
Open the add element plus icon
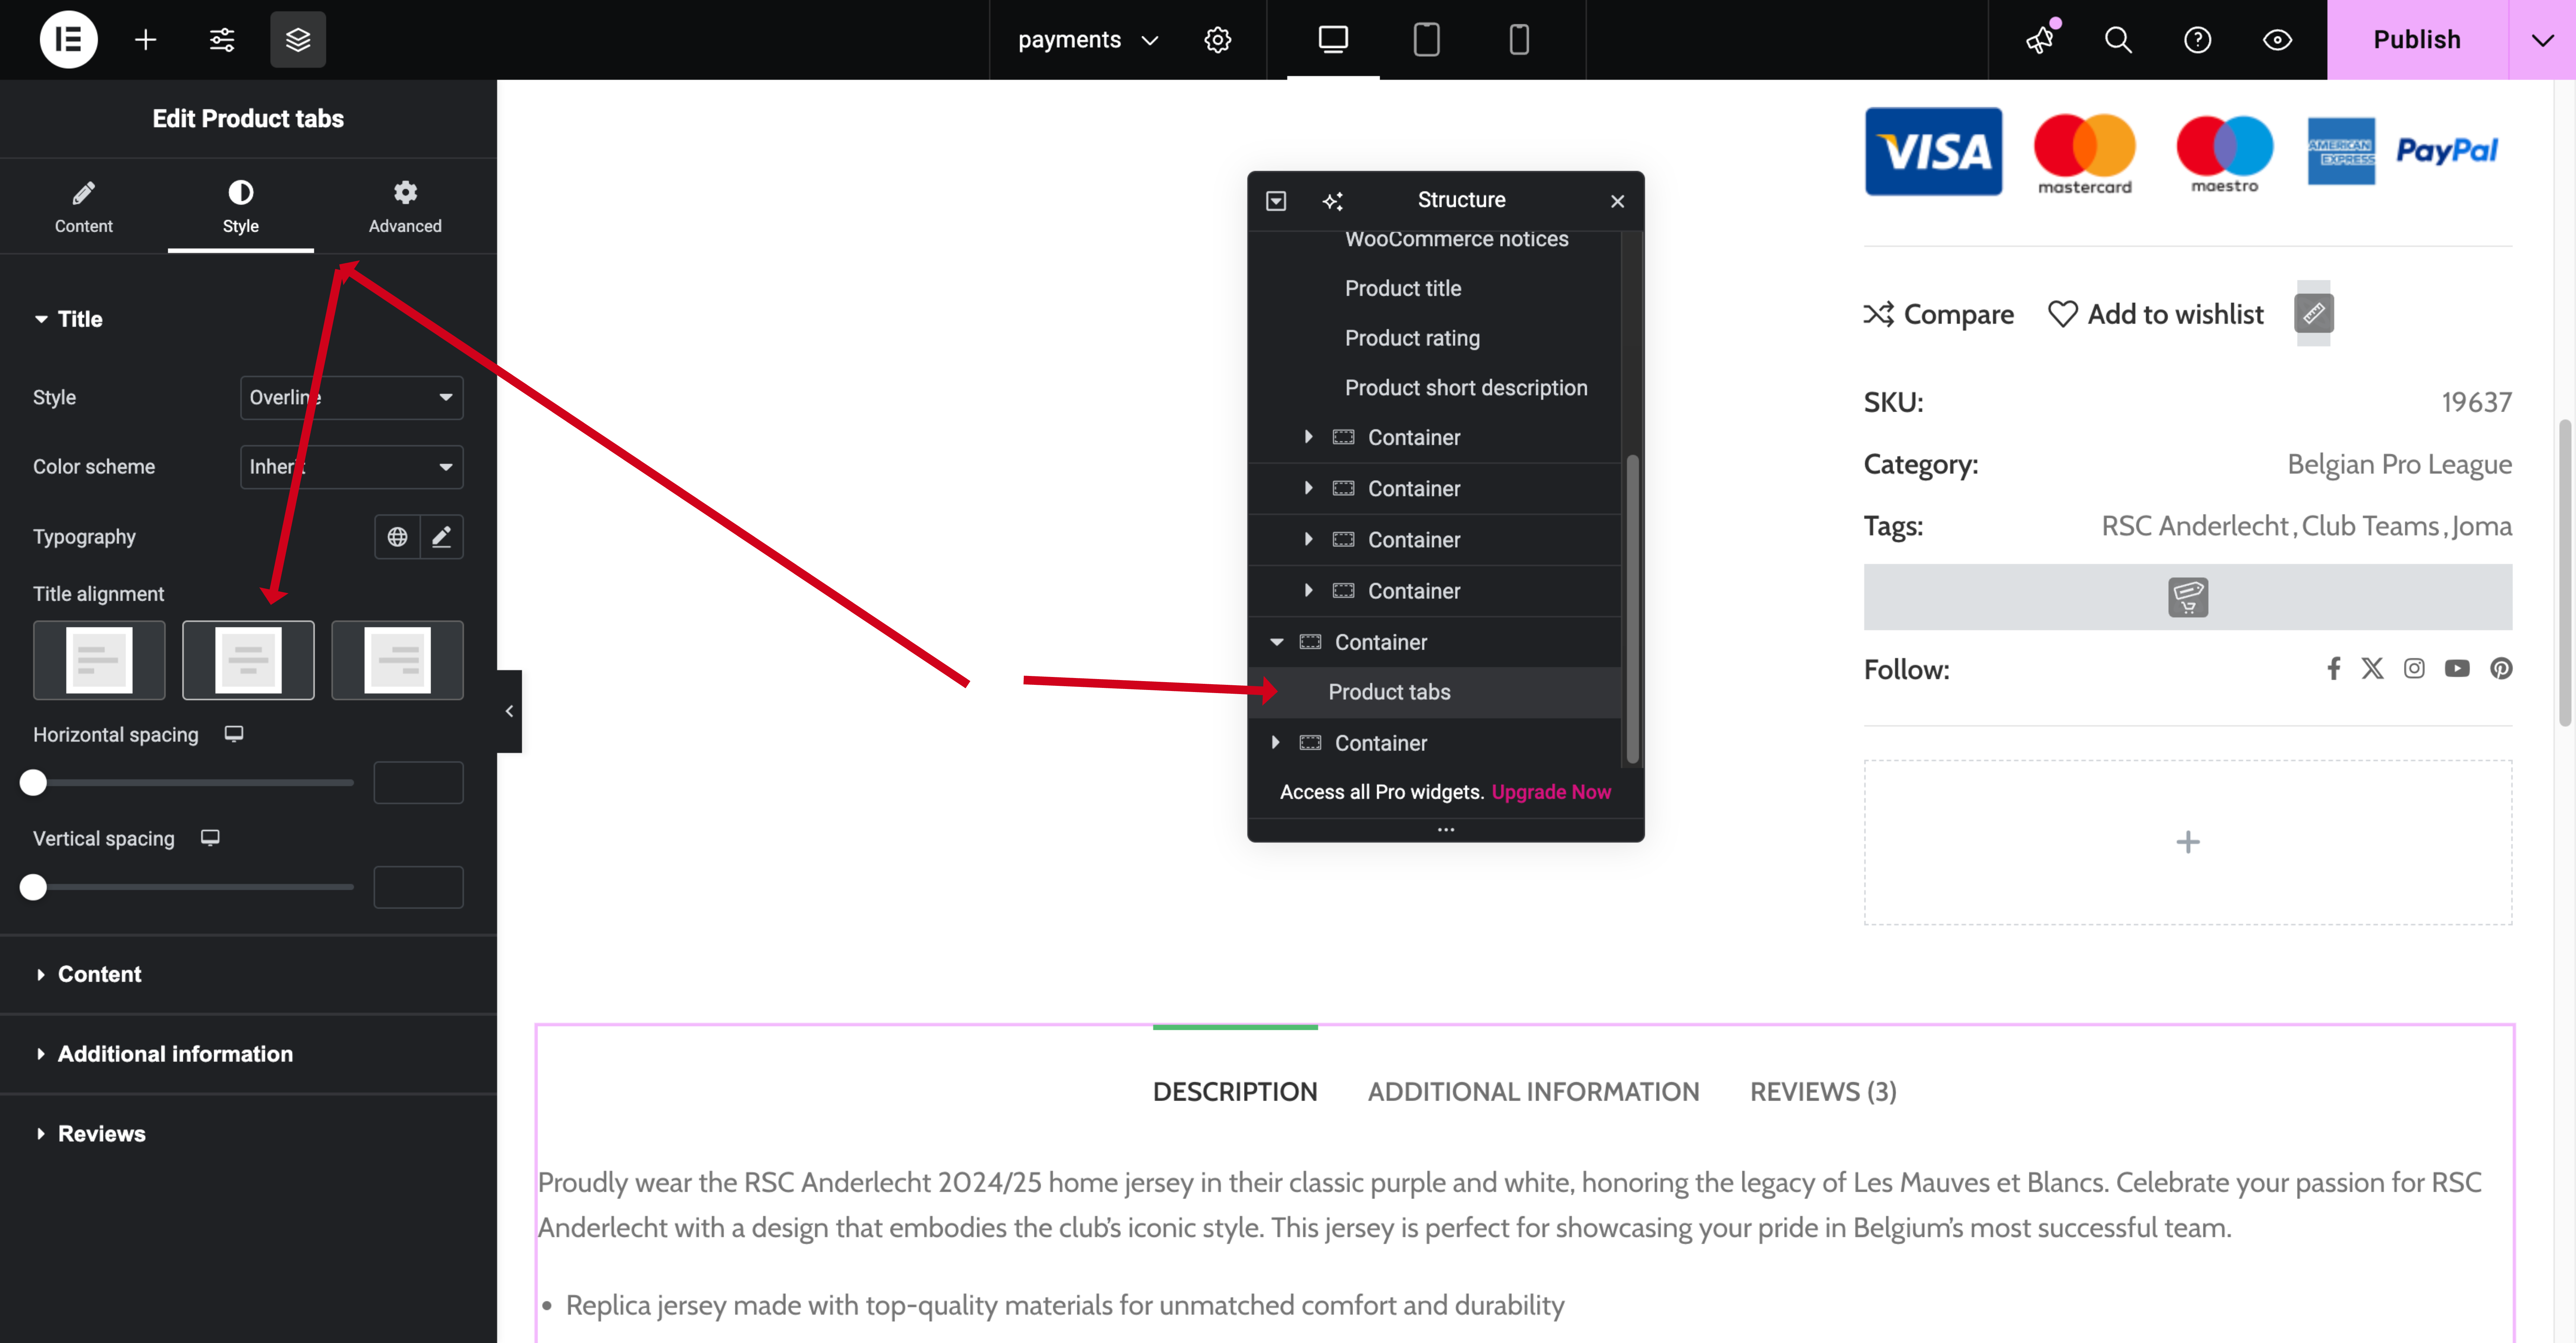click(146, 40)
